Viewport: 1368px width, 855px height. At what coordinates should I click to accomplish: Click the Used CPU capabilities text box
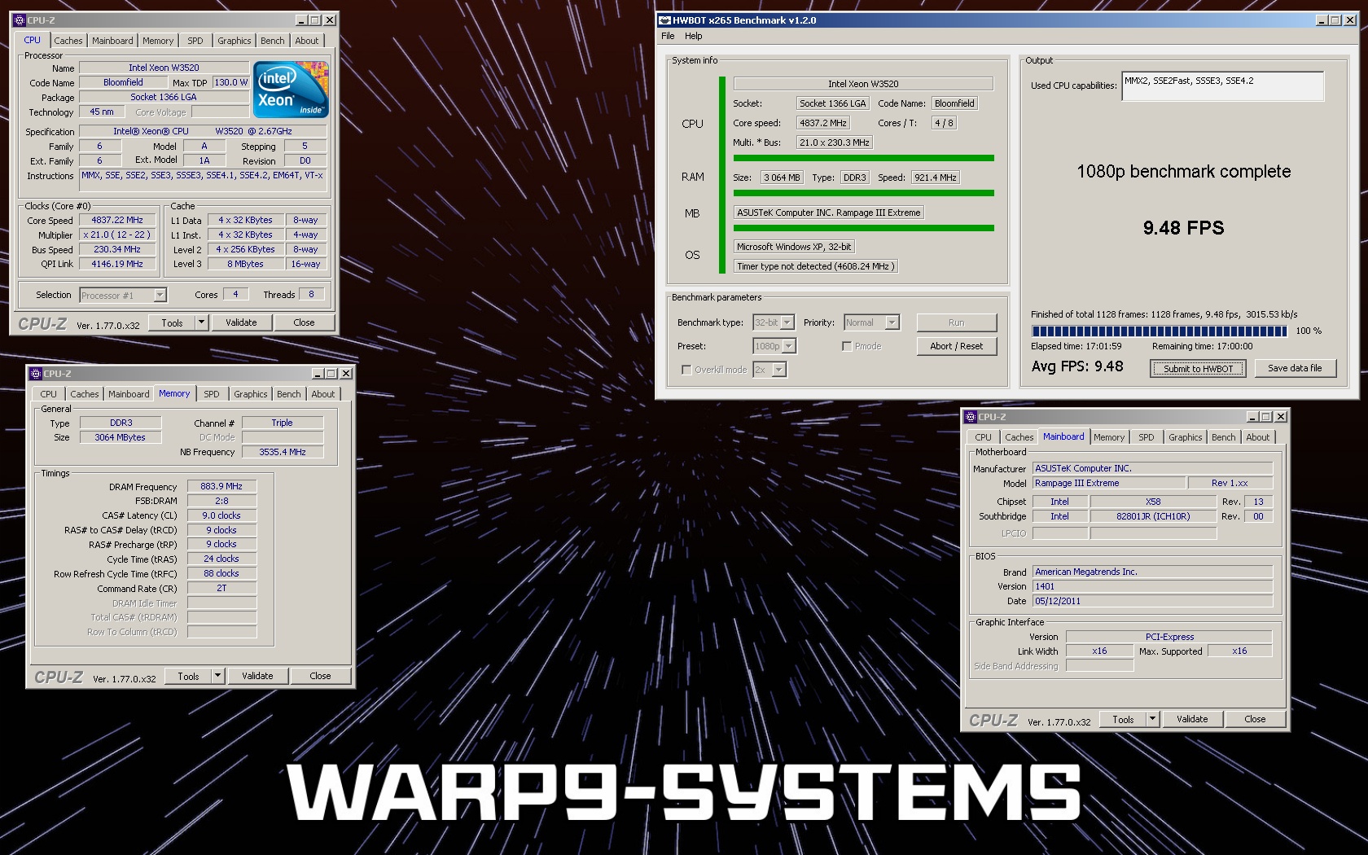coord(1222,86)
